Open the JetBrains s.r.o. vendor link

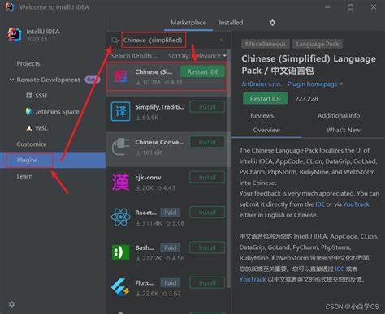point(262,84)
